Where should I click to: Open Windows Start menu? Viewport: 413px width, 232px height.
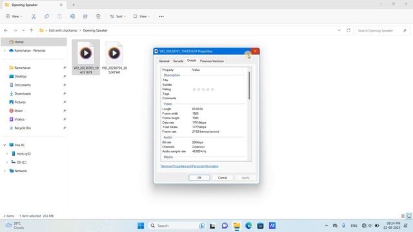coord(141,226)
